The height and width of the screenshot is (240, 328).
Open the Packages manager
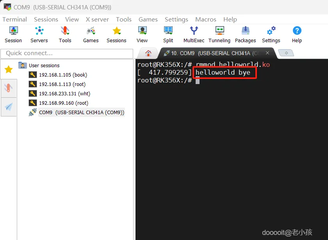pos(245,34)
